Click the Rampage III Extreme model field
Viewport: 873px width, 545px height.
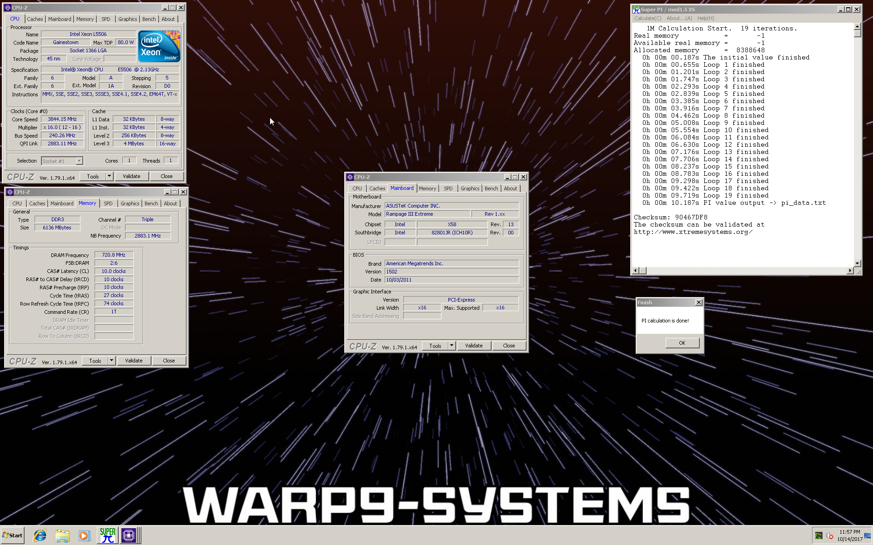click(427, 214)
